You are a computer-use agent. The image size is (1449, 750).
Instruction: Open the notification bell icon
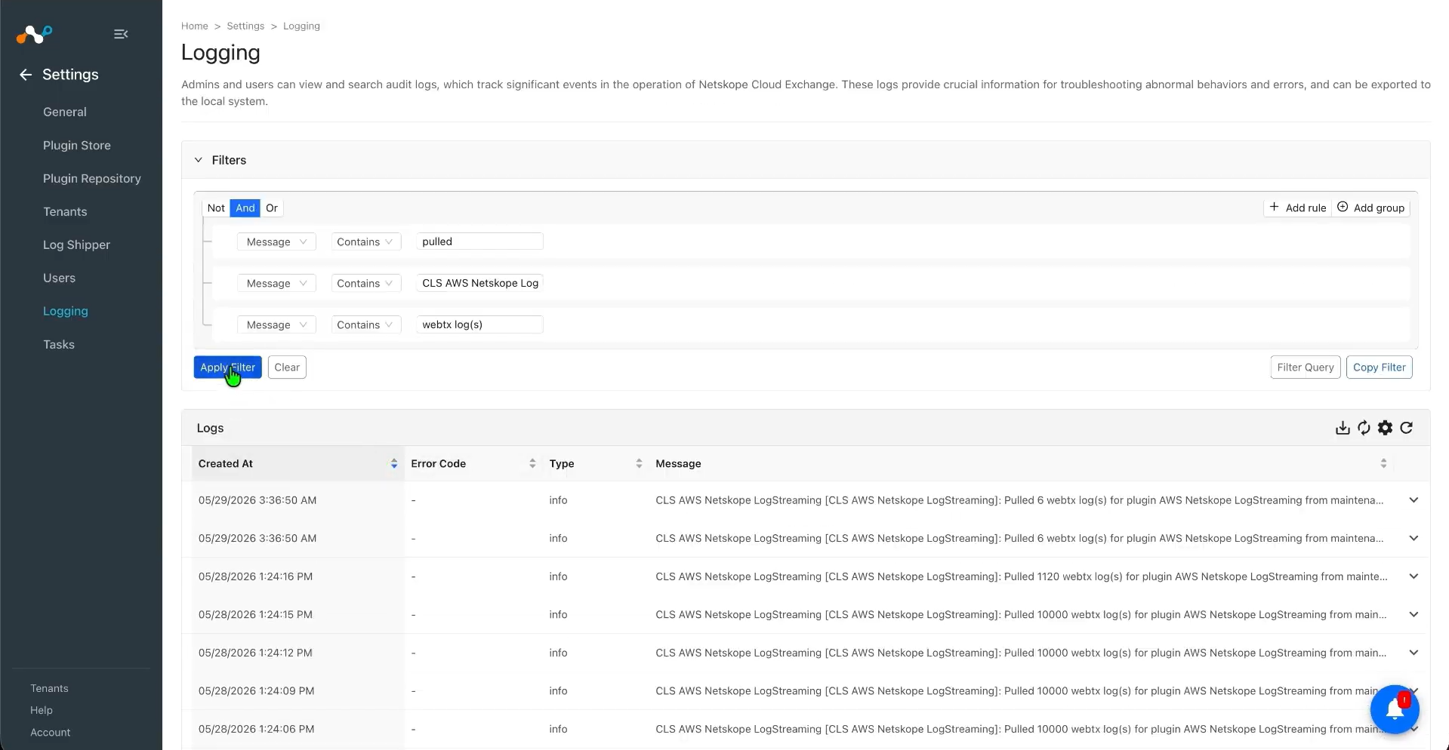[x=1395, y=709]
